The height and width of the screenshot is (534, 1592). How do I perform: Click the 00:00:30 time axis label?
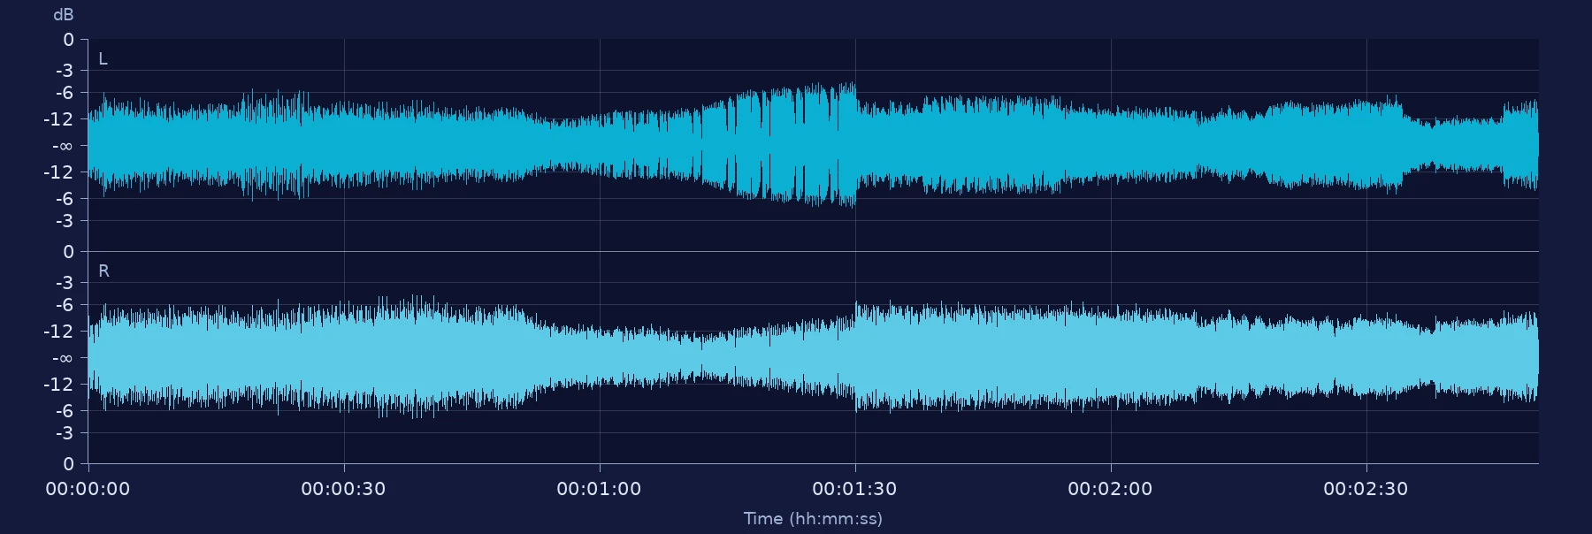pyautogui.click(x=343, y=489)
